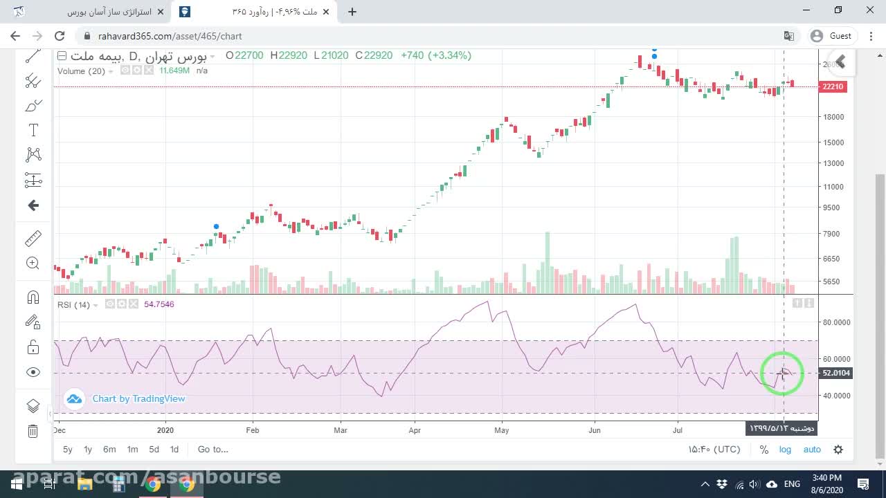The height and width of the screenshot is (498, 886).
Task: Click the back arrow in drawing toolbar
Action: click(33, 205)
